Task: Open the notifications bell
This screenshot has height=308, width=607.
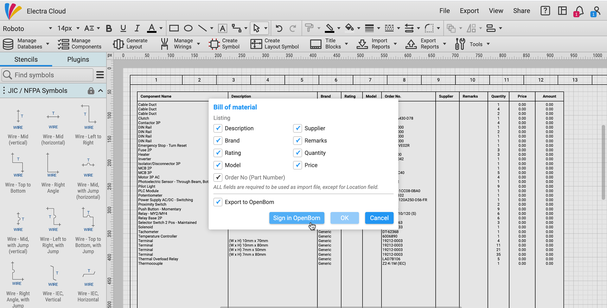Action: click(x=579, y=12)
